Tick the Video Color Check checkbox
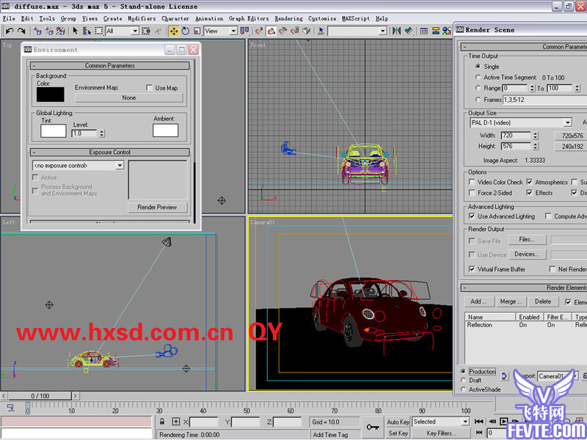Screen dimensions: 587x440 point(472,182)
